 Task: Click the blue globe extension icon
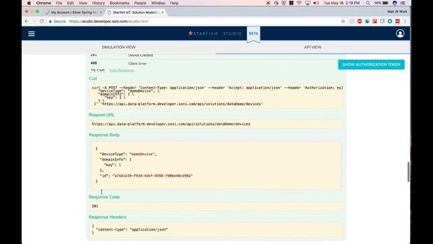tap(367, 21)
